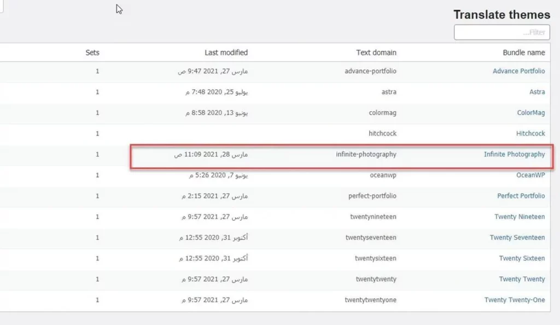Open the Twenty Nineteen theme link

(520, 217)
